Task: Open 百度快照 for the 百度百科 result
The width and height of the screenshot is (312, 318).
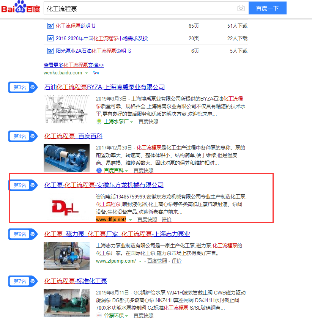Action: [x=143, y=170]
